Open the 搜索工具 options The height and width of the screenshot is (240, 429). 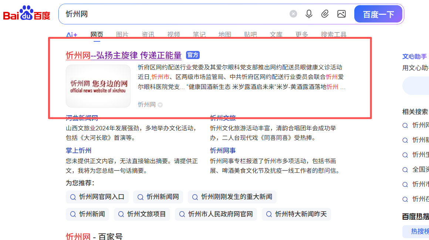pyautogui.click(x=333, y=34)
